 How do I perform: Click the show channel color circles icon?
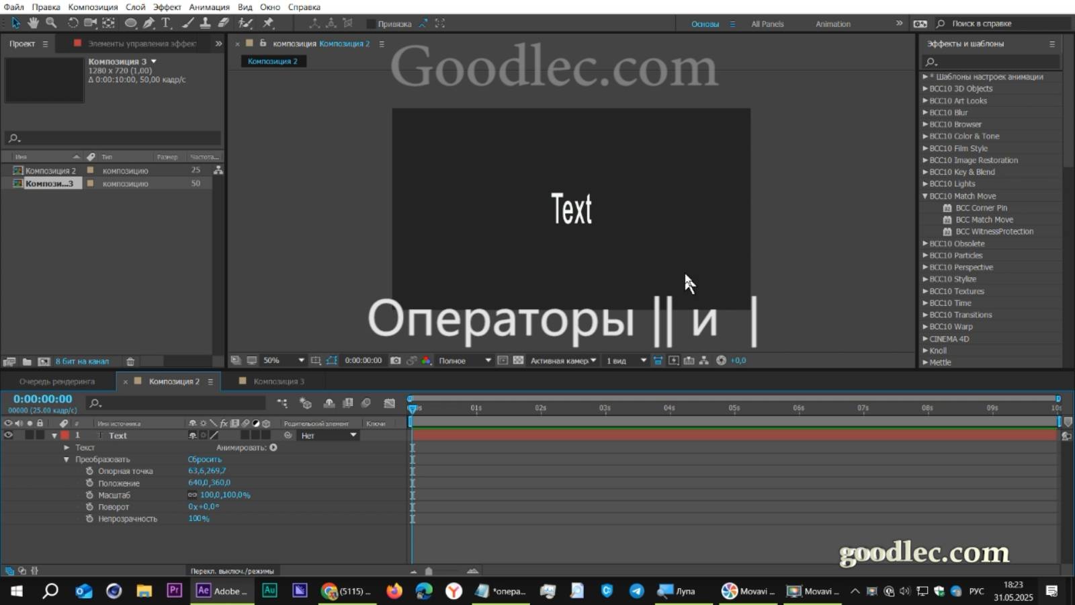coord(426,361)
